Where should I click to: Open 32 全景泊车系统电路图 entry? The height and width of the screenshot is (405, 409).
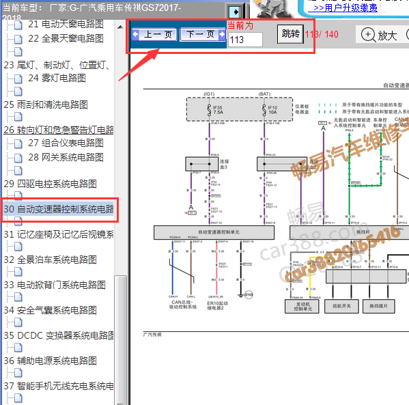tap(50, 260)
